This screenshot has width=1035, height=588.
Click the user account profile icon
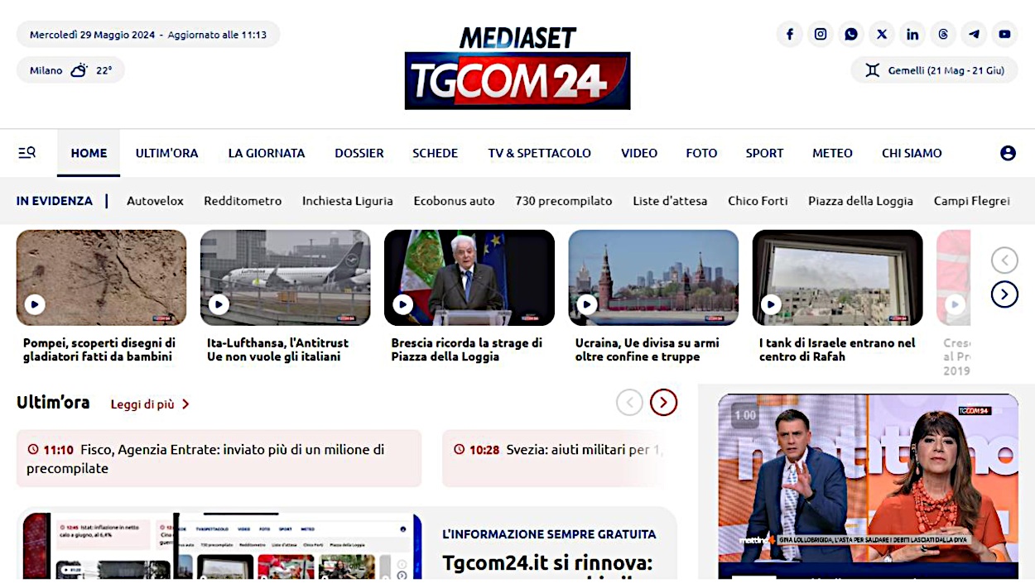1008,153
